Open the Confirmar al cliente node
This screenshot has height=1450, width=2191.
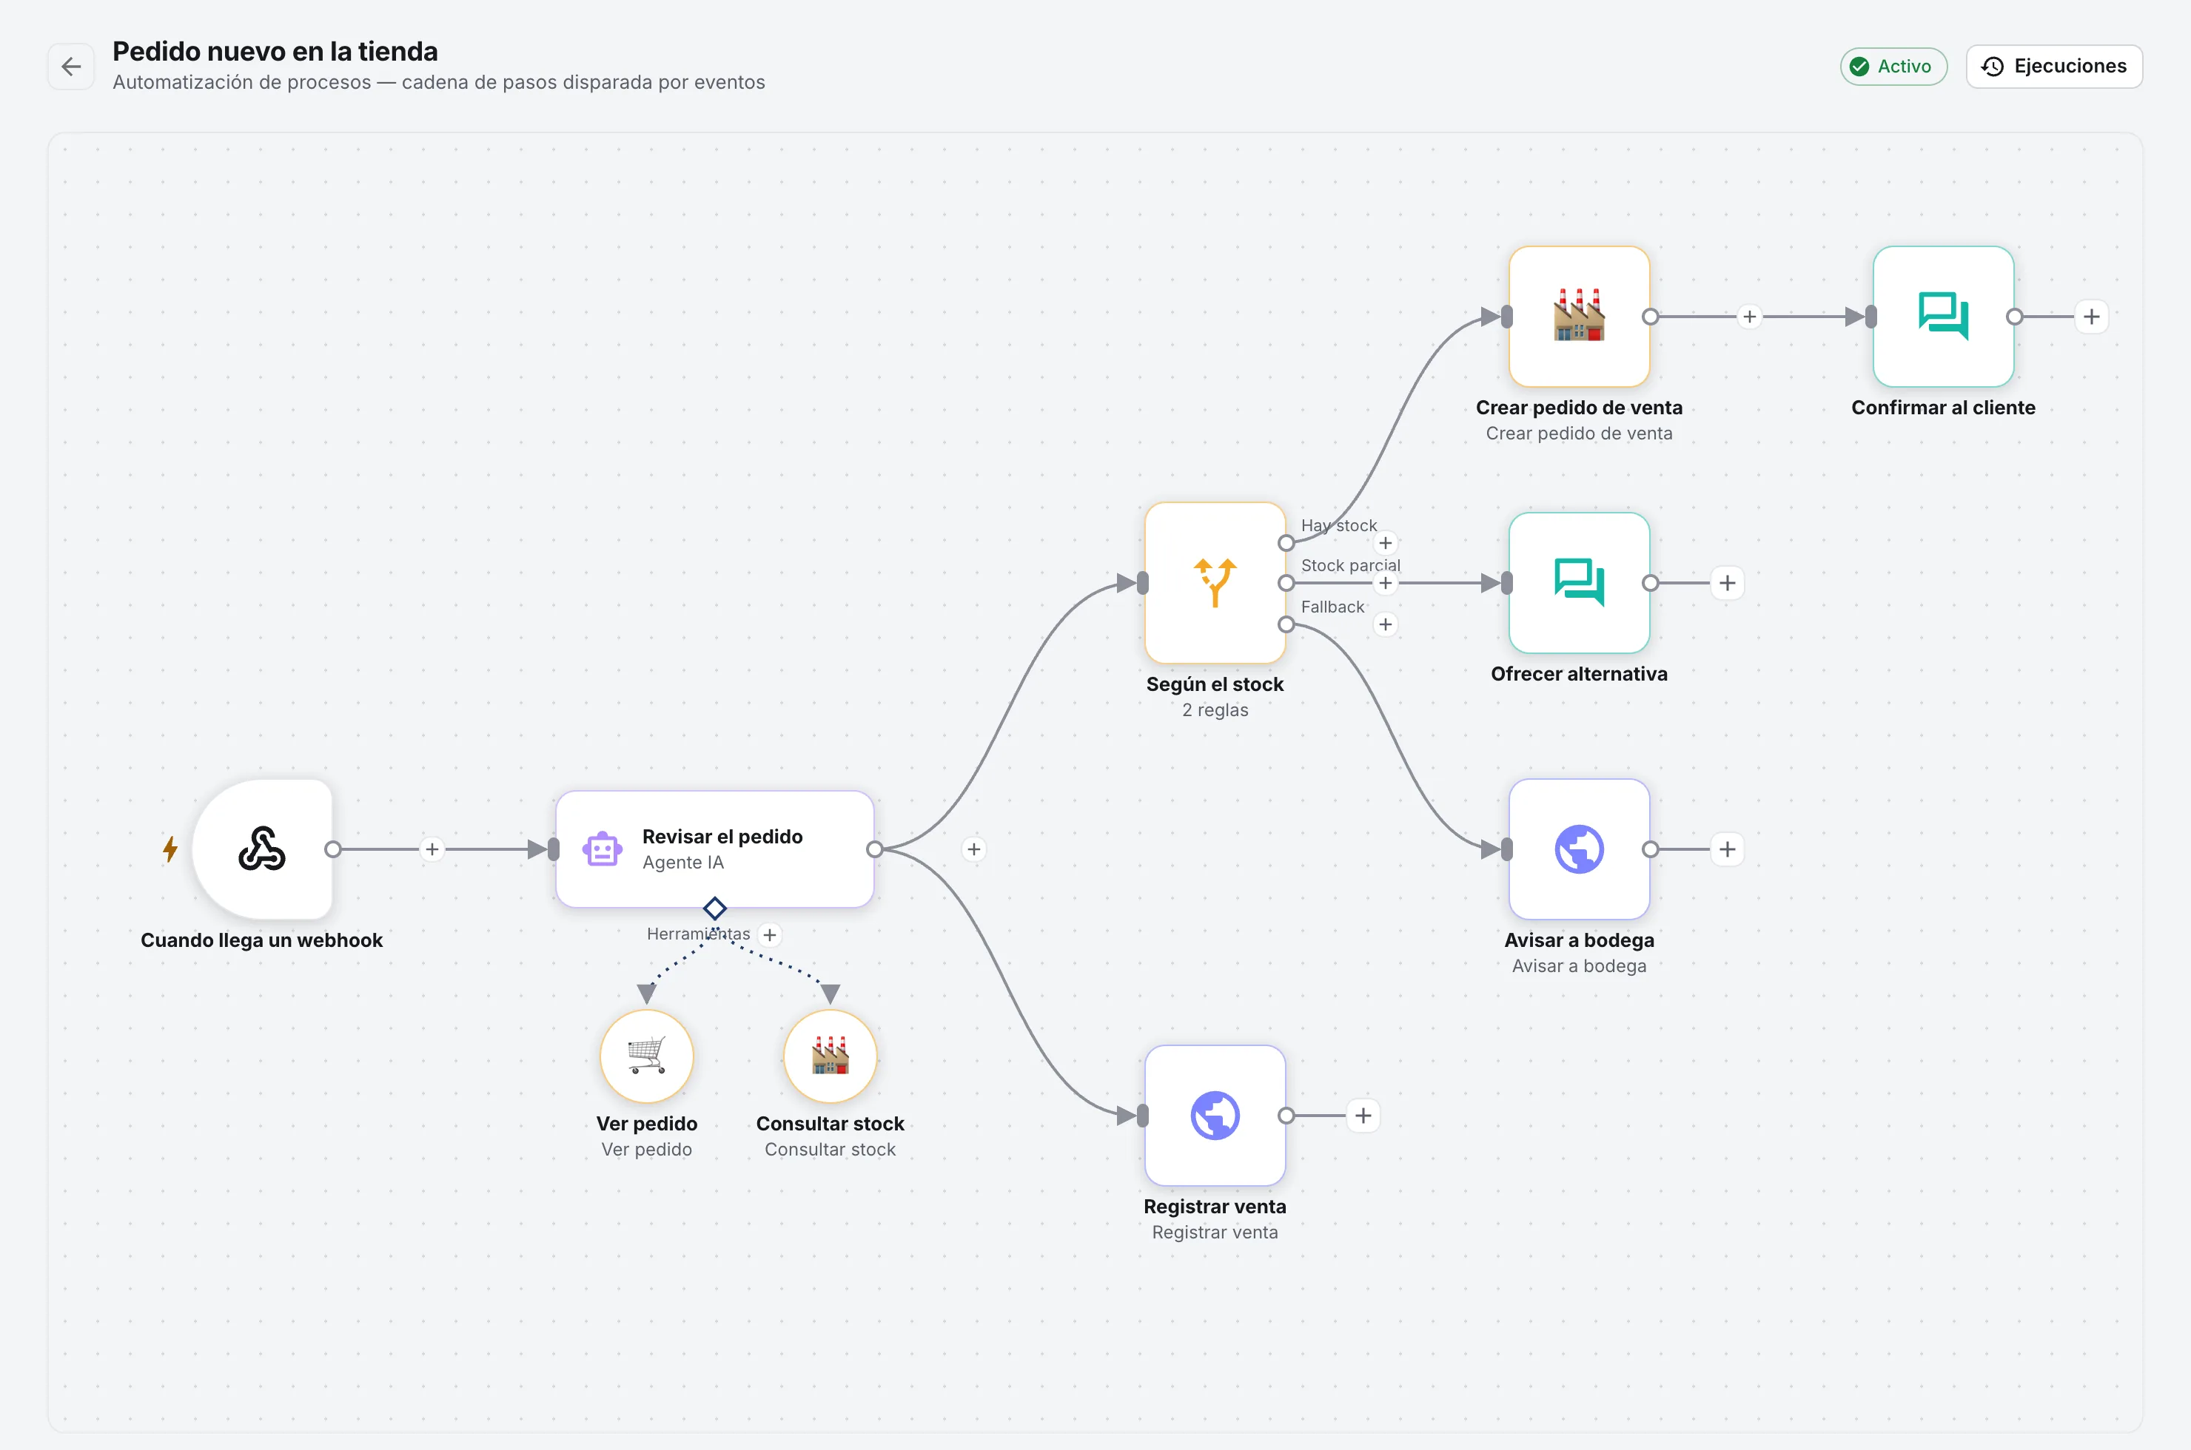click(1943, 317)
